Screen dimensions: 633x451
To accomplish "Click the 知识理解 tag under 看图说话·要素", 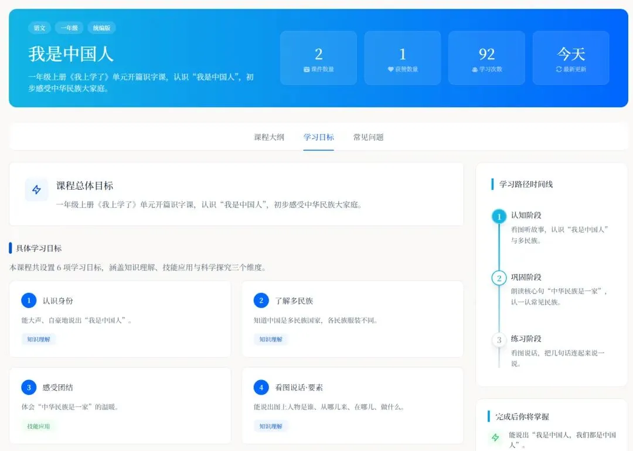I will pyautogui.click(x=271, y=426).
